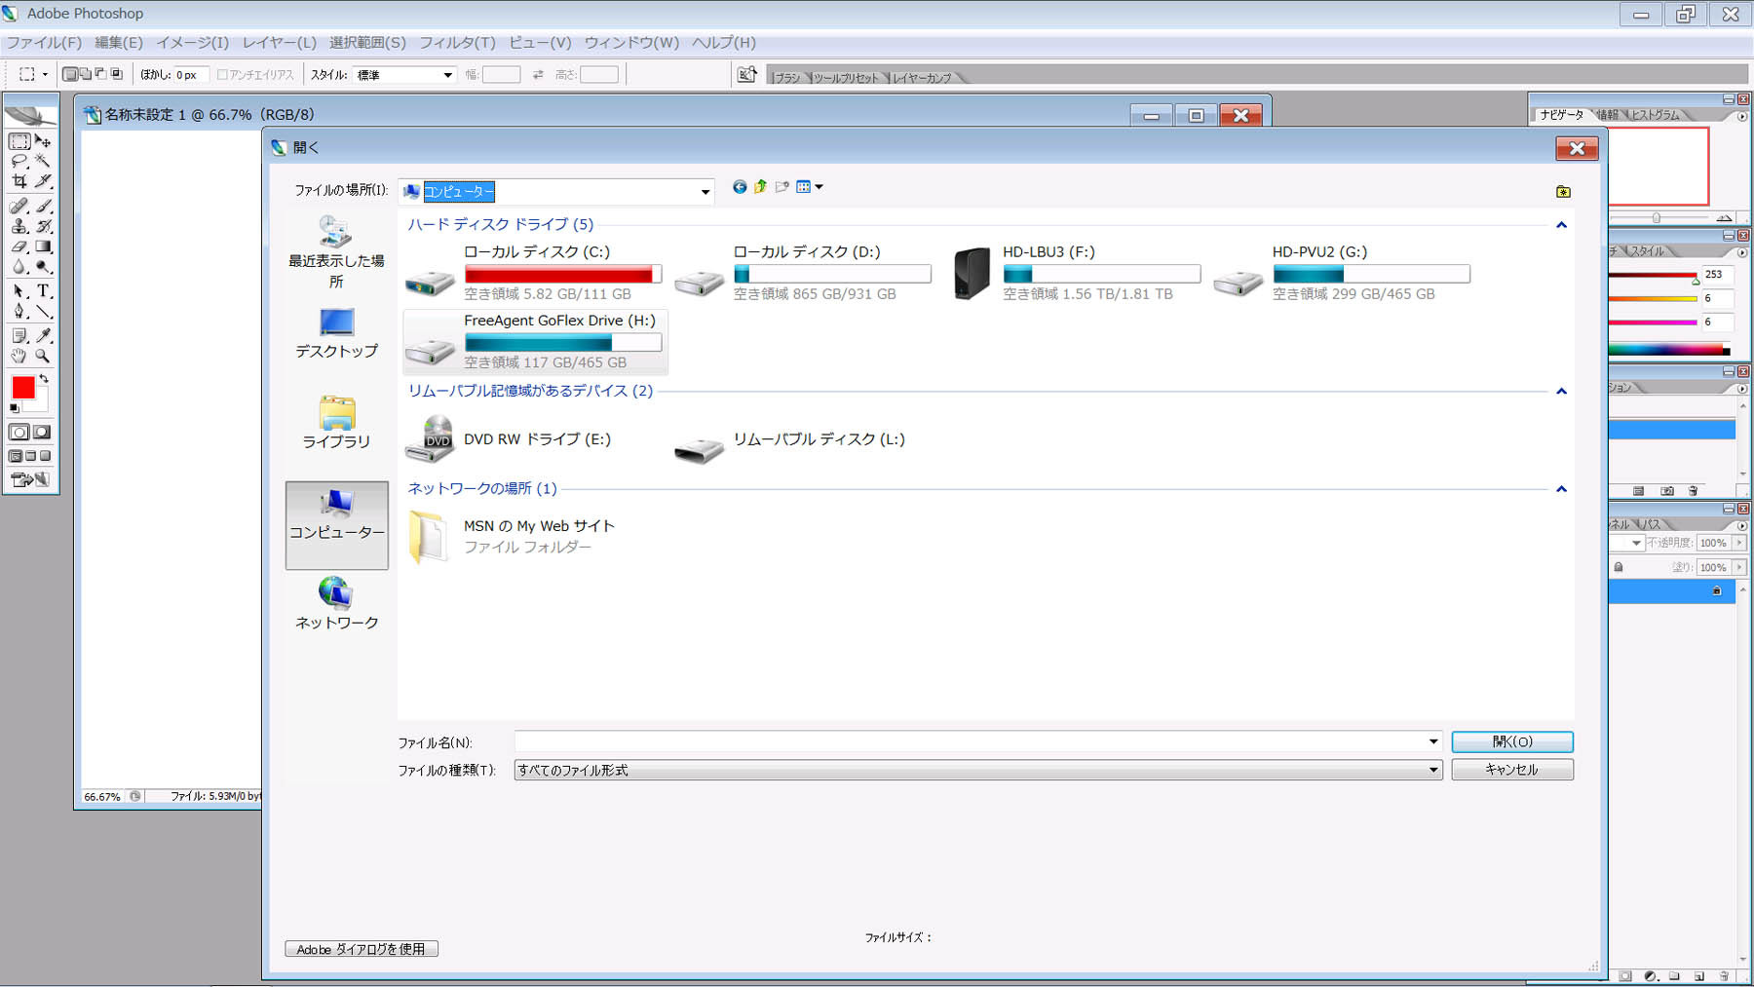Select the Notes tool
Screen dimensions: 1754x987
[x=19, y=336]
